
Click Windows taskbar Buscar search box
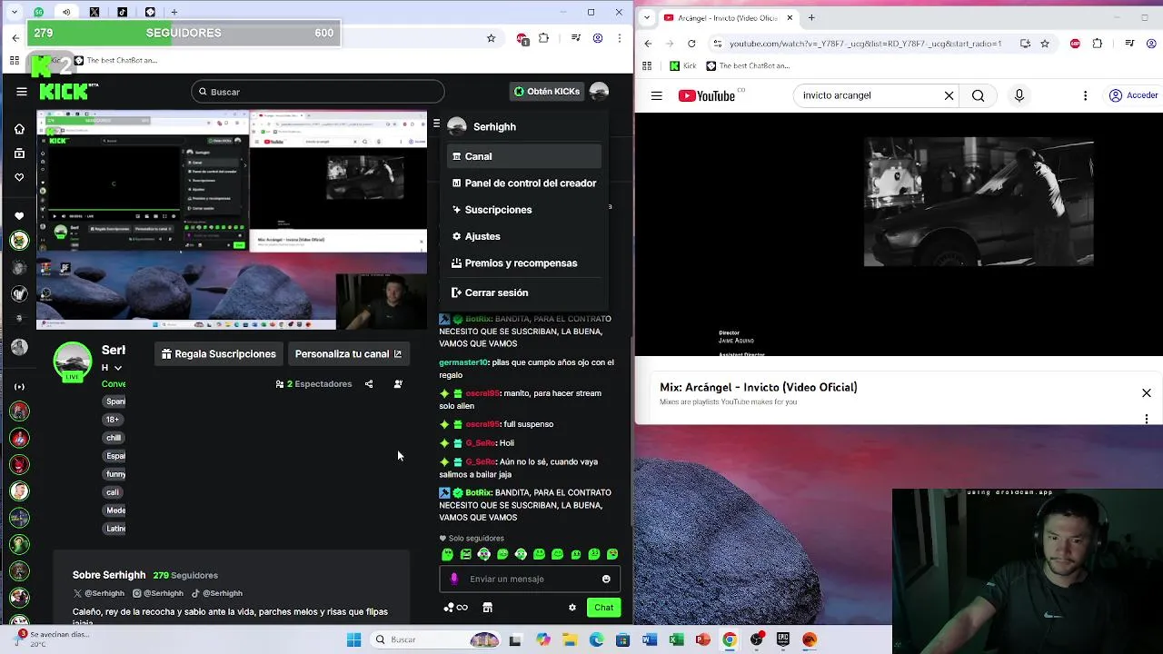point(437,639)
